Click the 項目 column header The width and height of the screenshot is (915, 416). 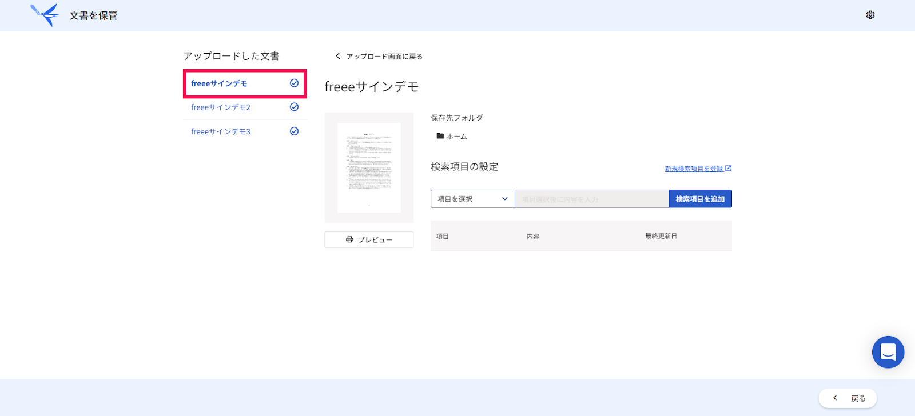click(443, 236)
